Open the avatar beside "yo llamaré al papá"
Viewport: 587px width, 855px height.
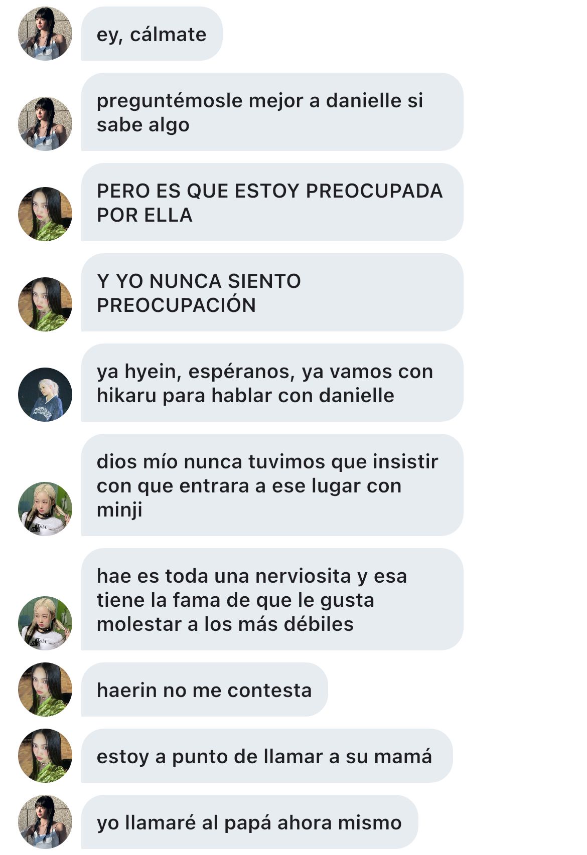(45, 822)
